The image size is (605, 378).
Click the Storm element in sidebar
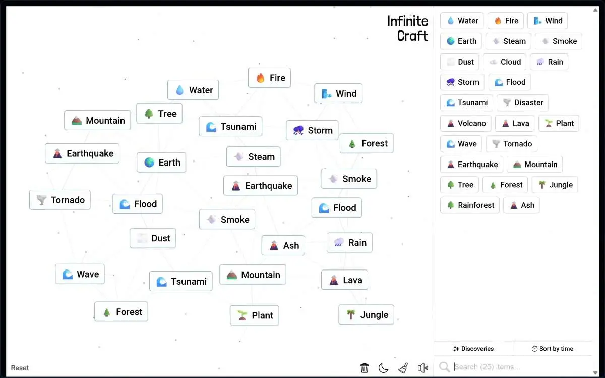[462, 82]
